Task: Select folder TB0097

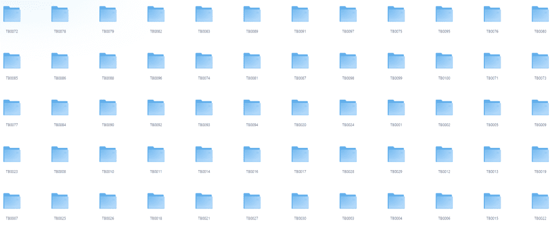Action: [x=348, y=14]
